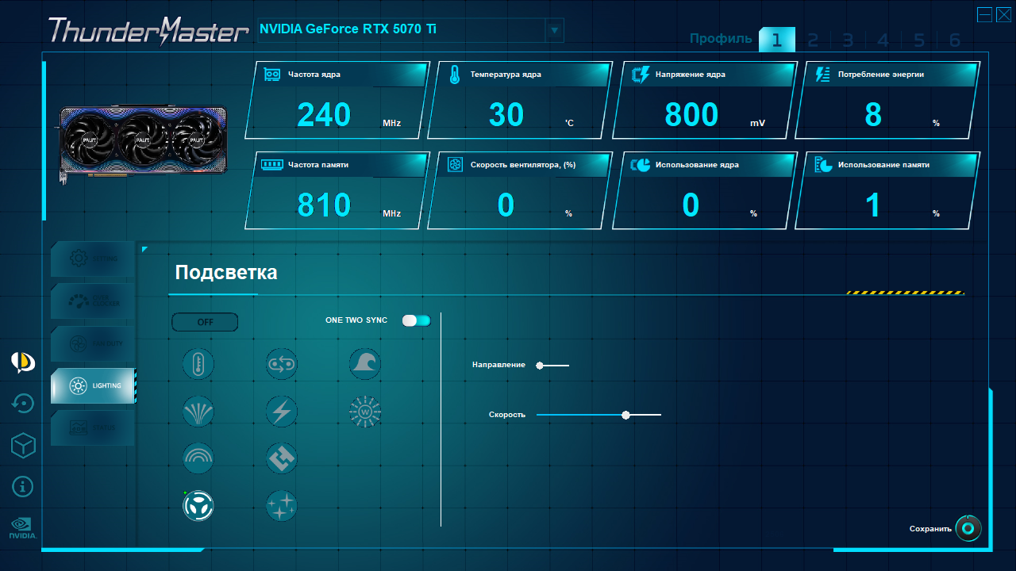Adjust the Направление direction slider
The width and height of the screenshot is (1016, 571).
553,366
